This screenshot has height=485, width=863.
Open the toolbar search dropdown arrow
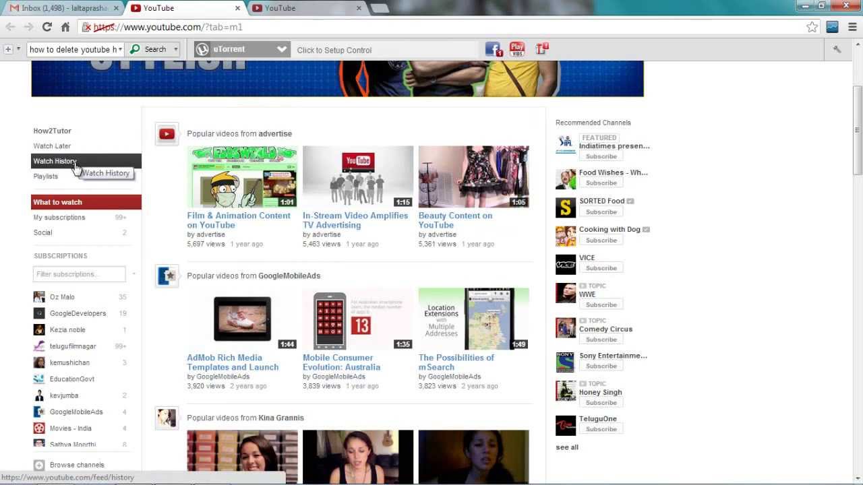pyautogui.click(x=176, y=49)
